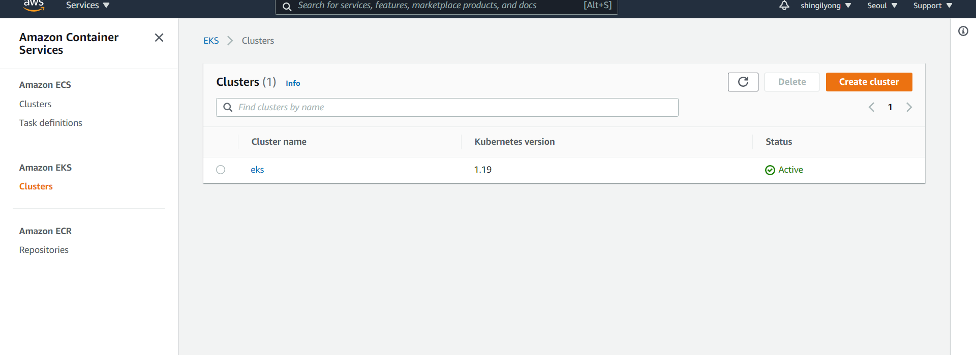The image size is (976, 355).
Task: Click the Amazon ECR section heading
Action: (x=45, y=231)
